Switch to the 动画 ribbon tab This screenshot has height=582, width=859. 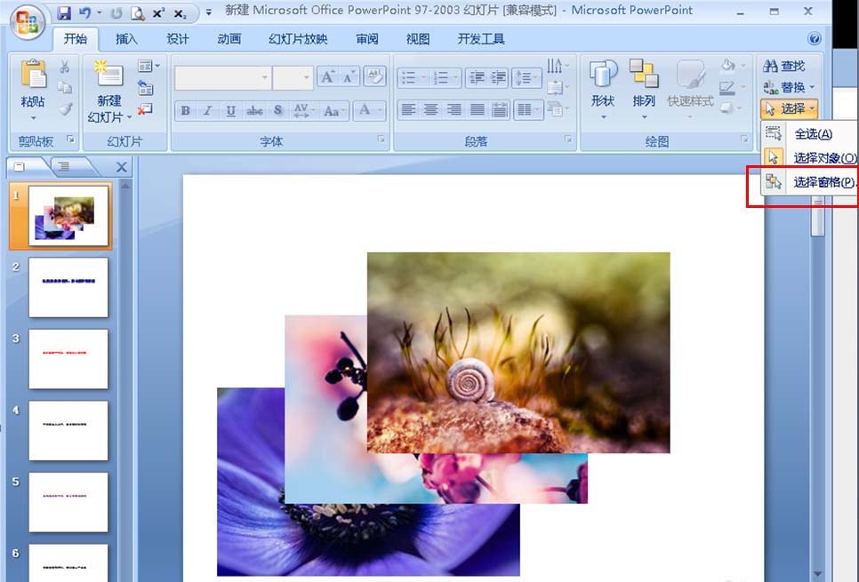(229, 39)
